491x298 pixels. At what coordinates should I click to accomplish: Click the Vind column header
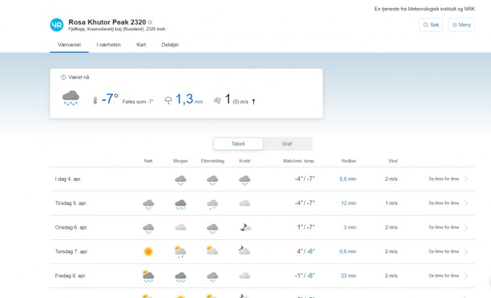pos(393,161)
